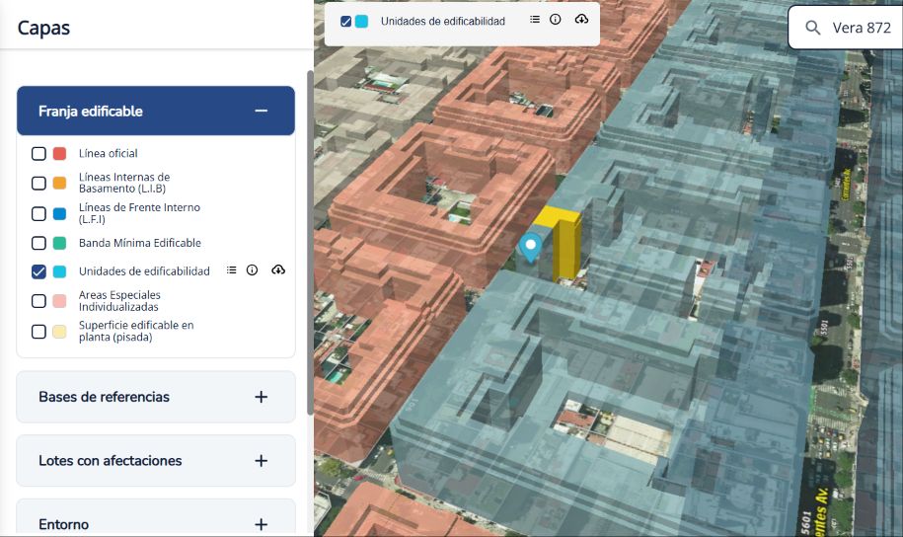Click the blue location pin on the map
This screenshot has height=537, width=903.
pyautogui.click(x=530, y=248)
